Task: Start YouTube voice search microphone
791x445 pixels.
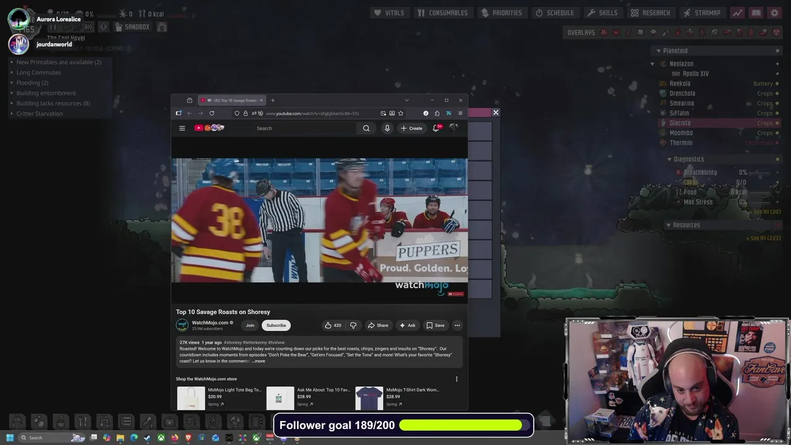Action: tap(387, 129)
